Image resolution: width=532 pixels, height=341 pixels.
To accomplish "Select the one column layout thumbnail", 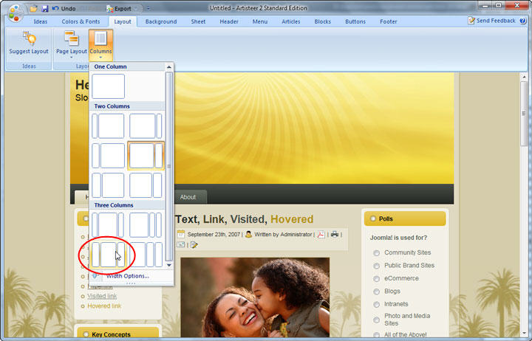I will [x=108, y=86].
